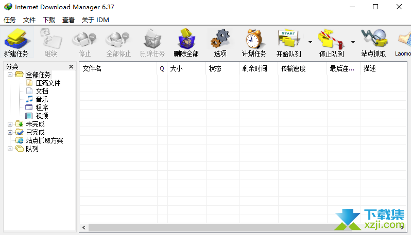Image resolution: width=411 pixels, height=235 pixels.
Task: Select 程序 category
Action: [x=42, y=107]
